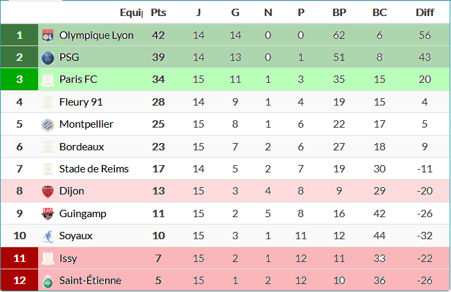Click the BP goals-for column header

(x=339, y=12)
